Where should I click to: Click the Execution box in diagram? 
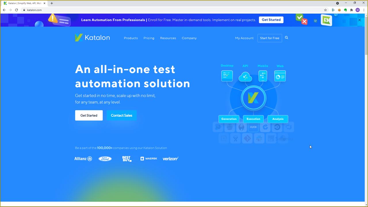tap(253, 119)
